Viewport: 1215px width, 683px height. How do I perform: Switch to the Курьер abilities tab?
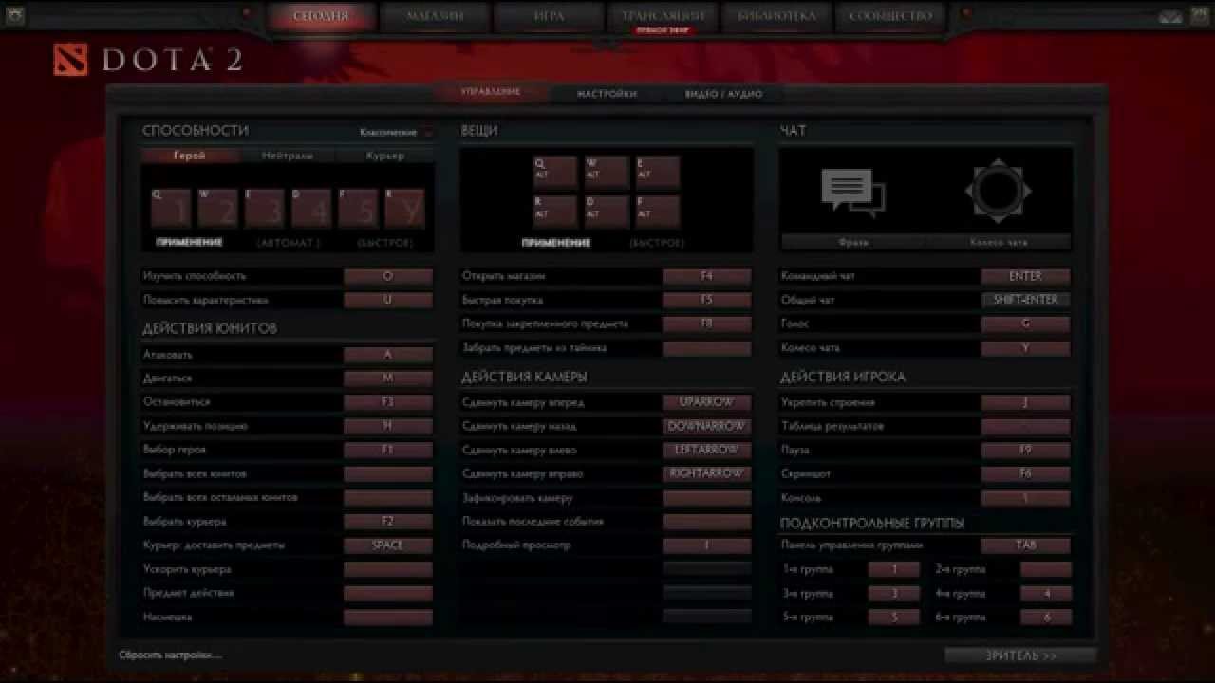tap(385, 156)
